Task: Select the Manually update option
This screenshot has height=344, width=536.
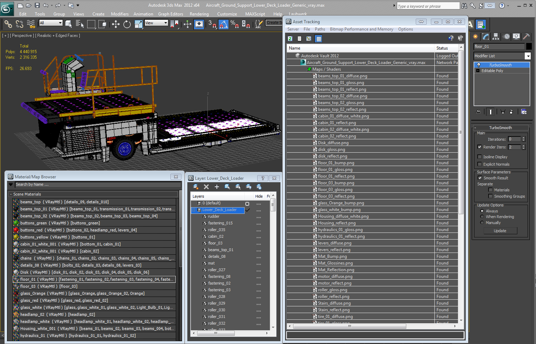Action: tap(482, 223)
